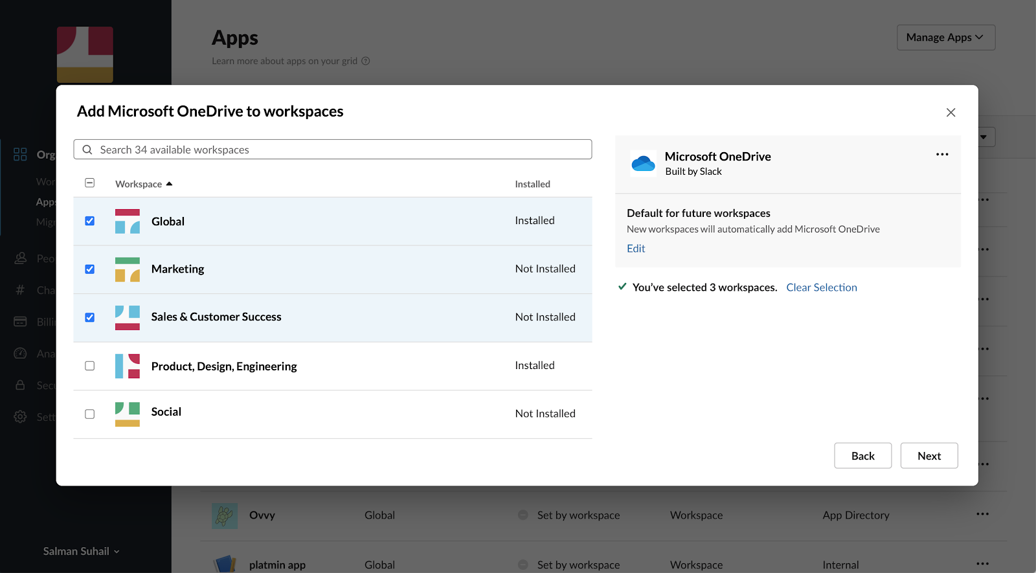Click the Settings gear icon in the sidebar
The height and width of the screenshot is (573, 1036).
point(21,417)
